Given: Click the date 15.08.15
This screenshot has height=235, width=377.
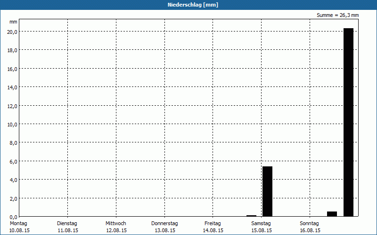Looking at the screenshot, I should tap(262, 231).
